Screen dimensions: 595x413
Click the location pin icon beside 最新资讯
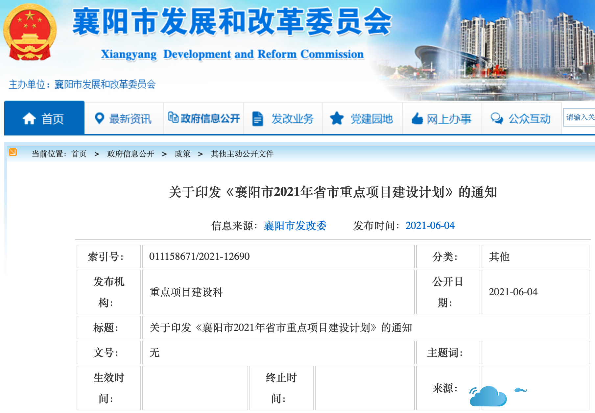tap(99, 118)
